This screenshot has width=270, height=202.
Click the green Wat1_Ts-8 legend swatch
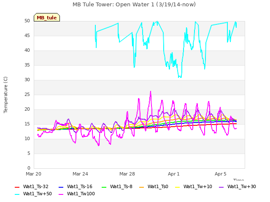click(104, 187)
